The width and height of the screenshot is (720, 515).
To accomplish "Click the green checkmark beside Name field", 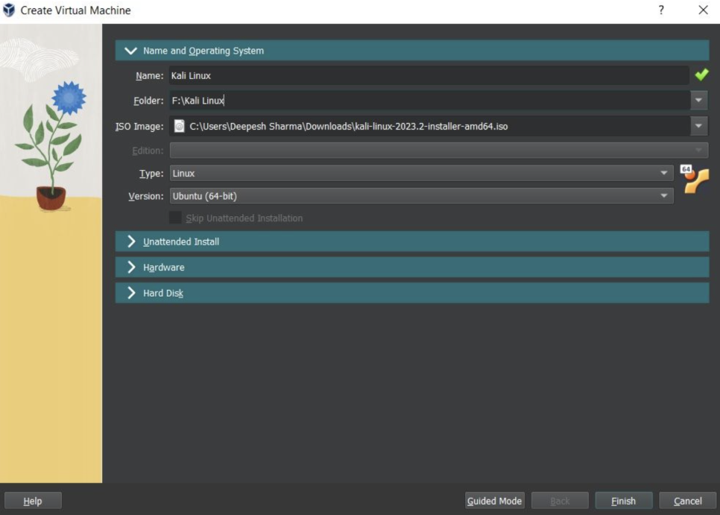I will click(701, 75).
